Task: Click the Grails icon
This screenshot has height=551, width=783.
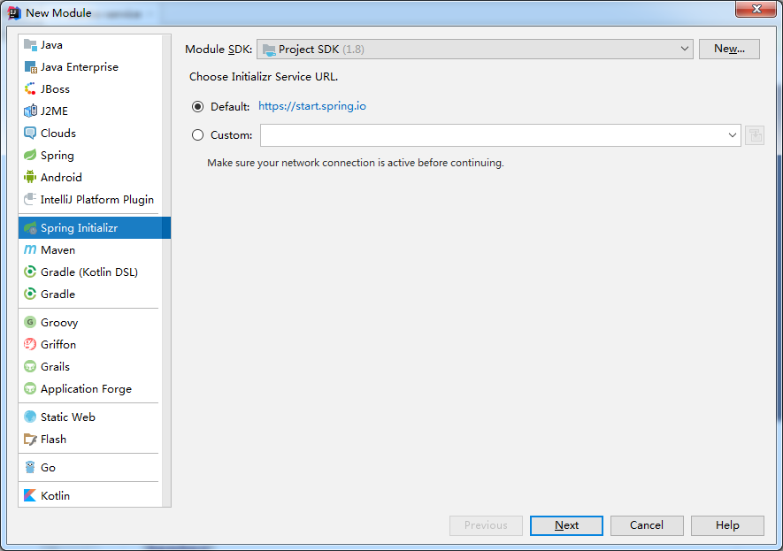Action: point(30,366)
